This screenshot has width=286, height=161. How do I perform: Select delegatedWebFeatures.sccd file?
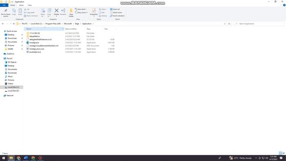[40, 39]
